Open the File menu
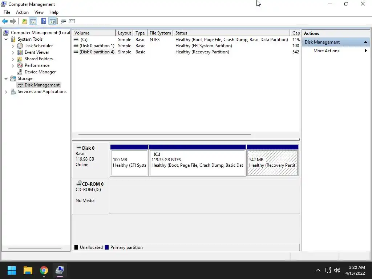Screen dimensions: 372x279 (7, 12)
